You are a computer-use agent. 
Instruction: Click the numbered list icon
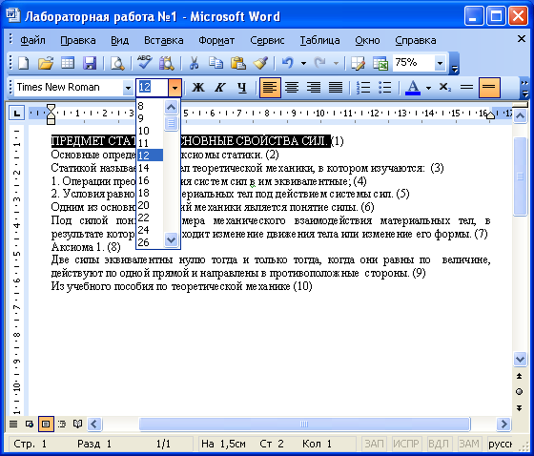coord(363,88)
